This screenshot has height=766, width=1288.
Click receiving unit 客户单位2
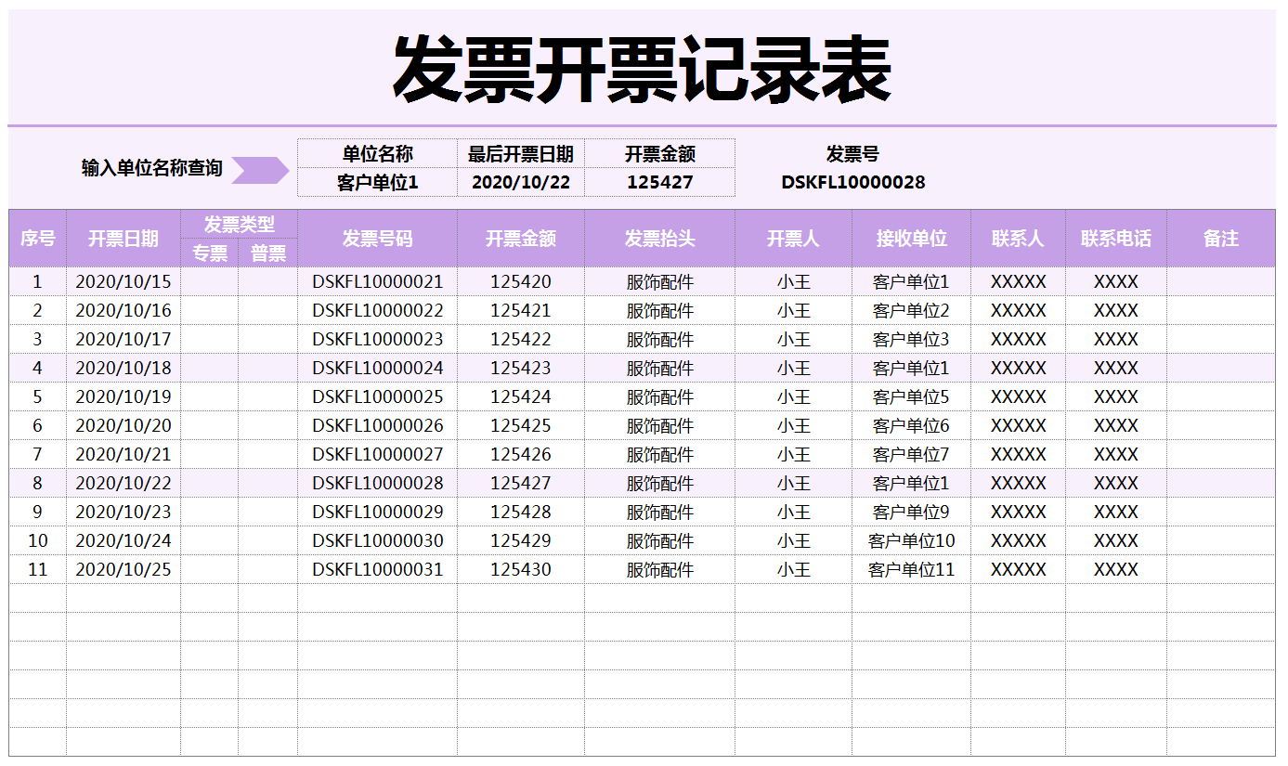coord(912,310)
